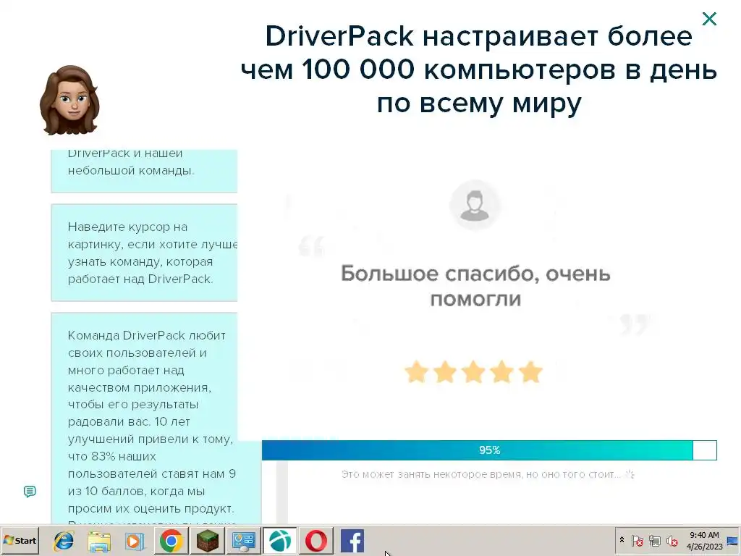Open Google Chrome from the taskbar
This screenshot has height=556, width=741.
point(171,540)
